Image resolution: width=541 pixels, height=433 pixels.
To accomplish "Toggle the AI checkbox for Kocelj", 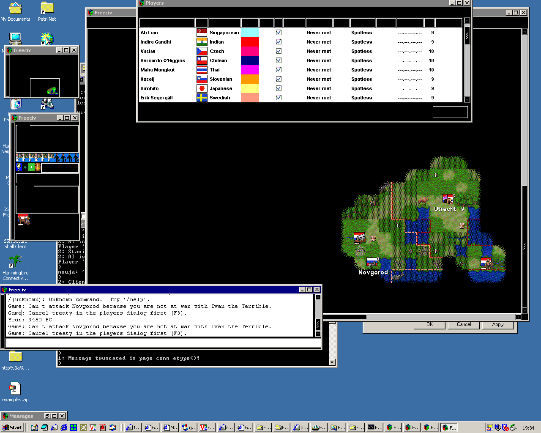I will tap(279, 79).
